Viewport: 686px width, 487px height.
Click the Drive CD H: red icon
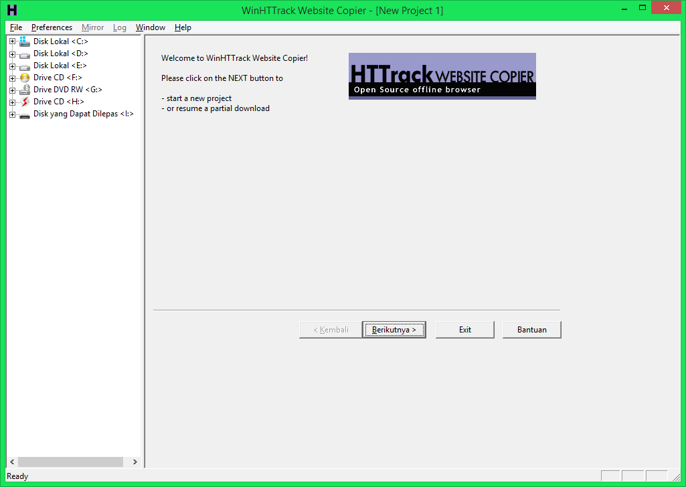pos(25,102)
